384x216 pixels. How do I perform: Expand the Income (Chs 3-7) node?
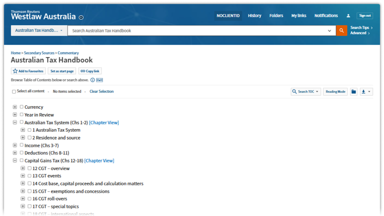point(15,145)
